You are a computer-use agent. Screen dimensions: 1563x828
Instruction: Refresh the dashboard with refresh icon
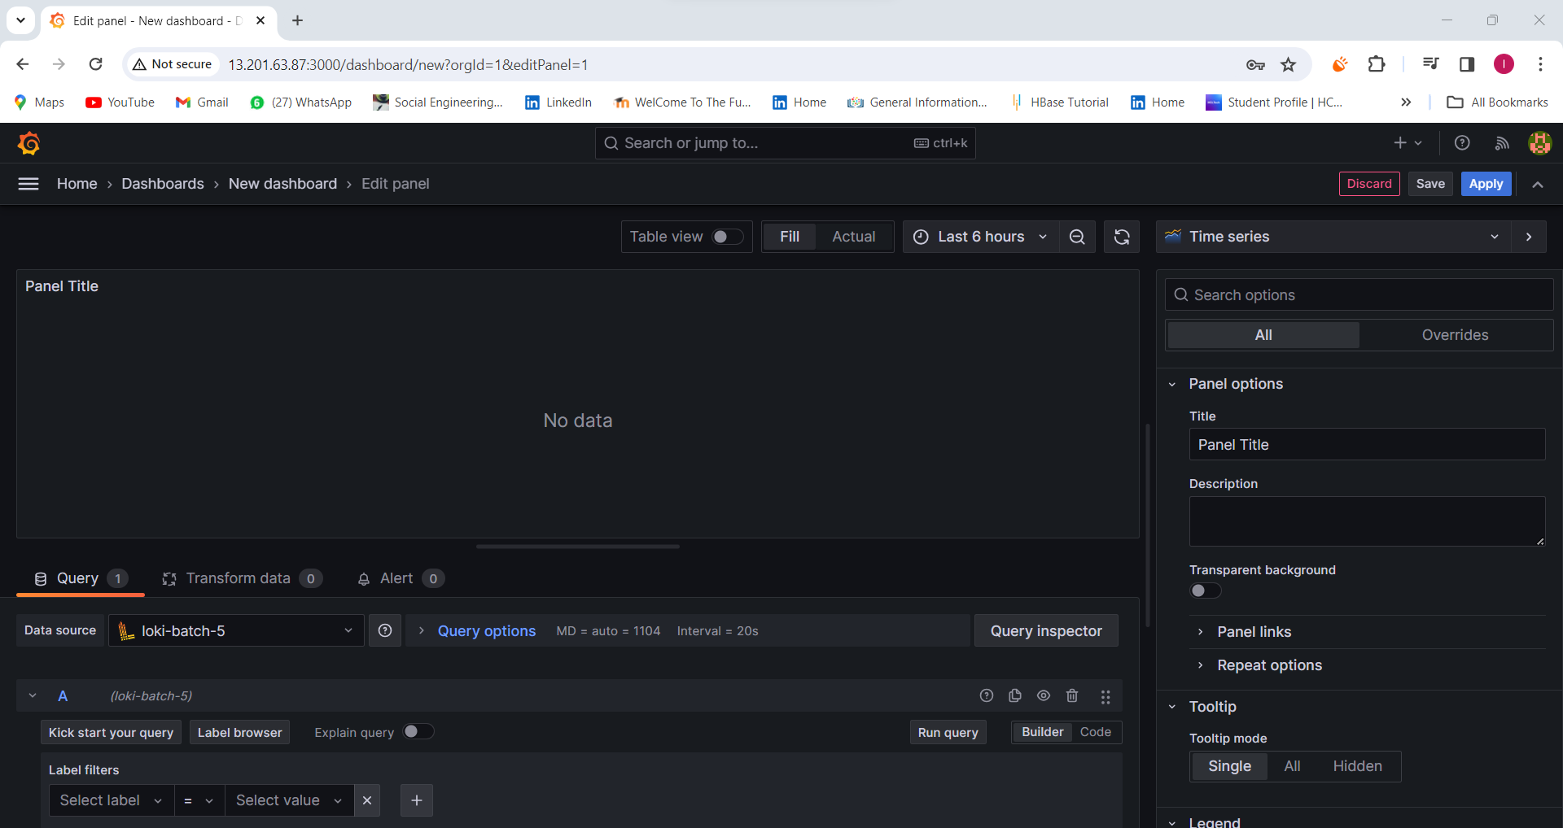point(1122,237)
